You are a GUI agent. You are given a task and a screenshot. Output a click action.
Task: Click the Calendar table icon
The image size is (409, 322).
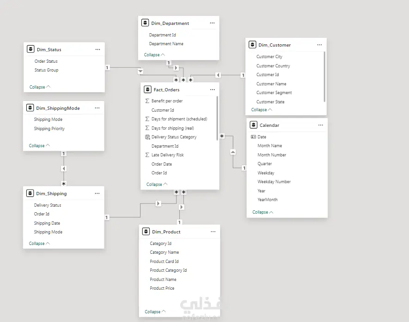(x=253, y=125)
